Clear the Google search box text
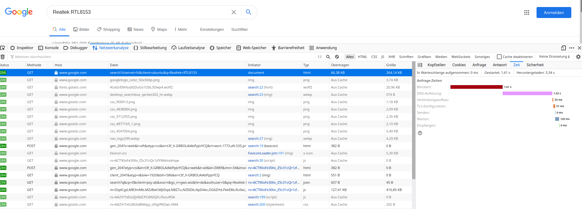Screen dimensions: 582x209 tap(234, 12)
